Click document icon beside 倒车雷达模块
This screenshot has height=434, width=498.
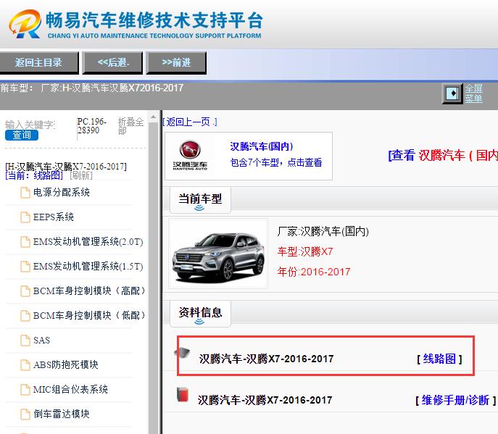click(x=25, y=414)
